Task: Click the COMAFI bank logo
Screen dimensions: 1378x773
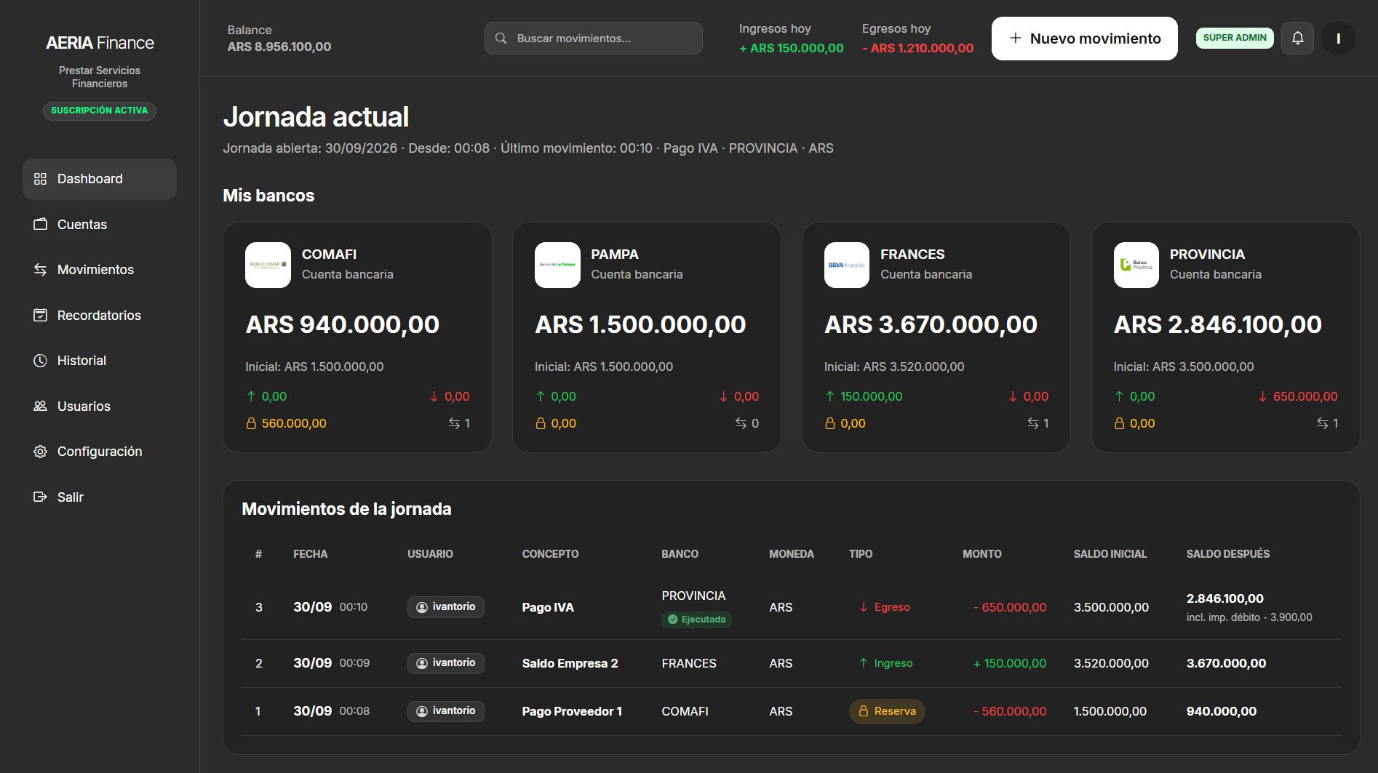Action: pyautogui.click(x=268, y=265)
